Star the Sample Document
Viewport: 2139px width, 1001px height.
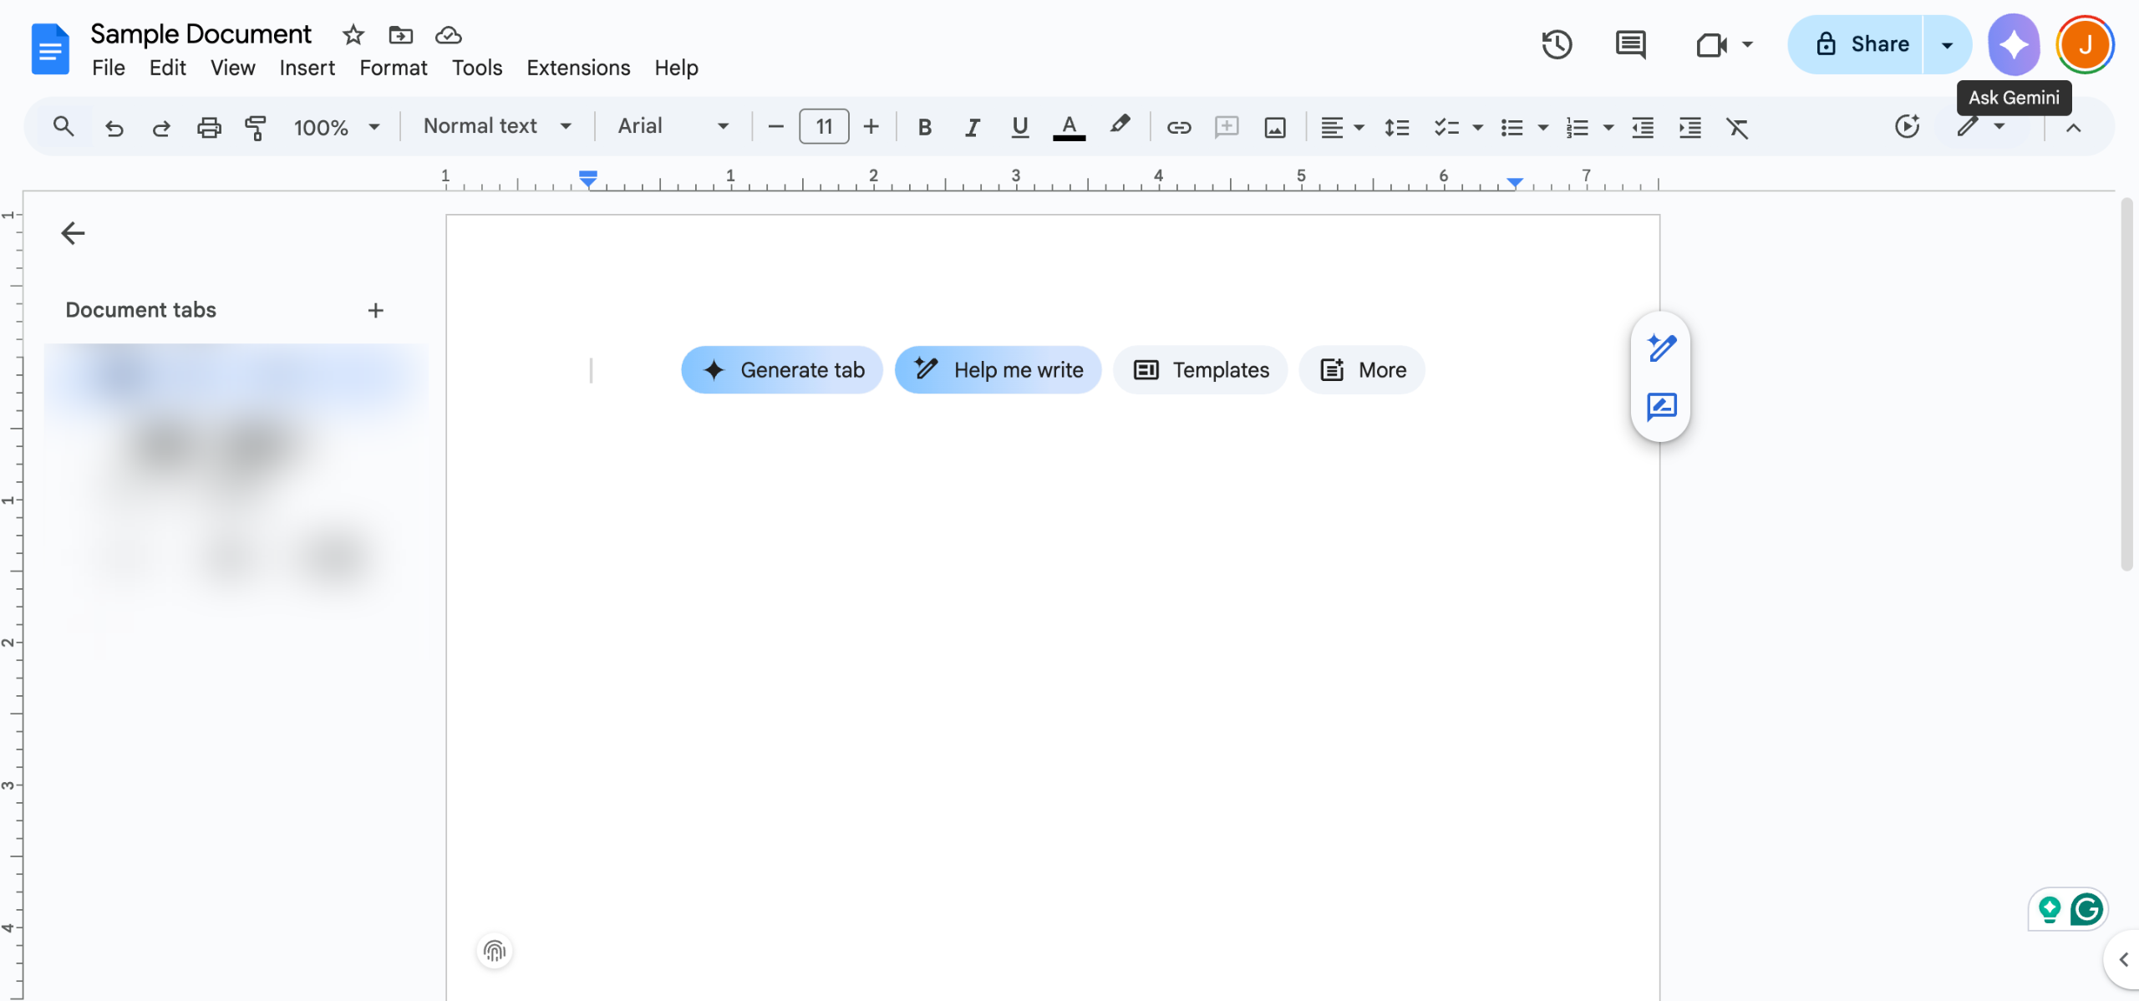coord(353,35)
